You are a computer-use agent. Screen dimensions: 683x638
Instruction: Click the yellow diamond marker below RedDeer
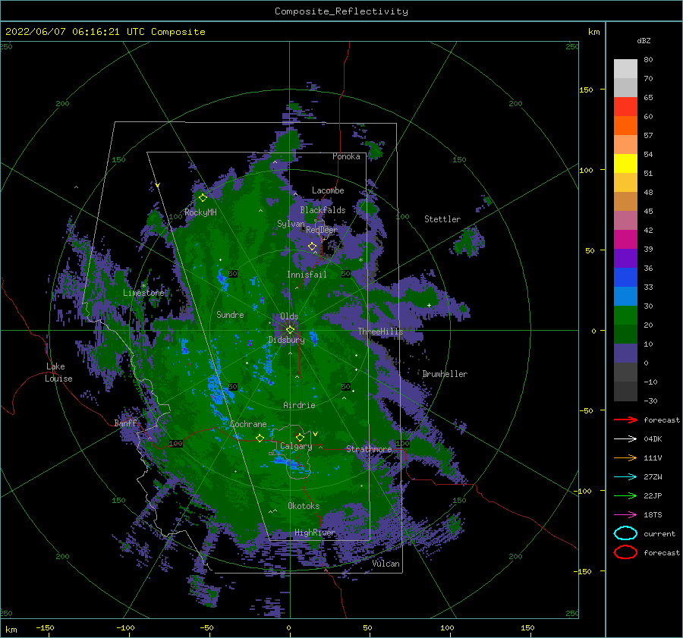point(312,247)
